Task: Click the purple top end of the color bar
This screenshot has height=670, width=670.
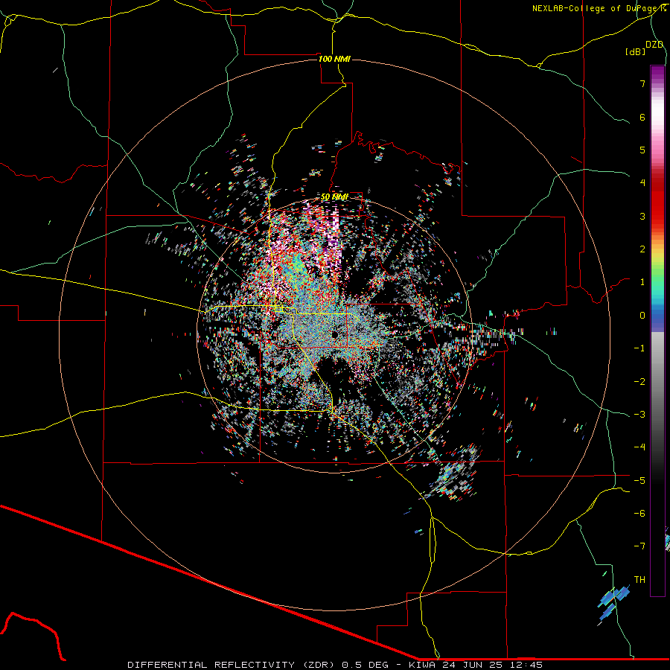Action: pyautogui.click(x=657, y=71)
